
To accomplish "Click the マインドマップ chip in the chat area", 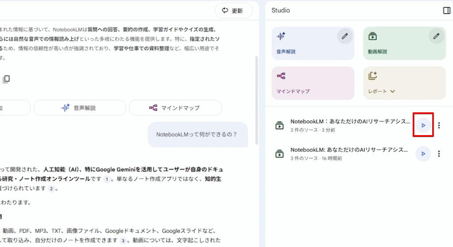I will pyautogui.click(x=175, y=108).
